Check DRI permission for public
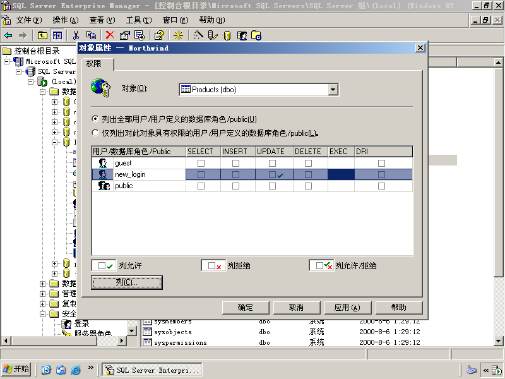 [382, 186]
